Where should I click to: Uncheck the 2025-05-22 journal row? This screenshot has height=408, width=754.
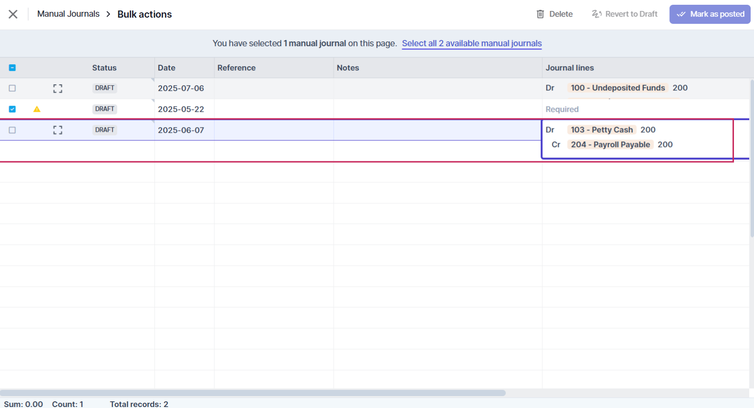tap(12, 109)
